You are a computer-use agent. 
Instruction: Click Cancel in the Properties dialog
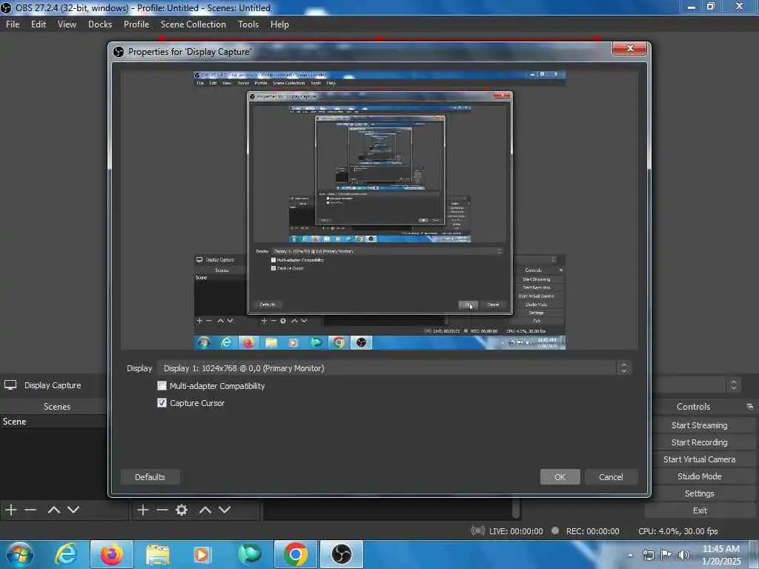click(x=611, y=477)
